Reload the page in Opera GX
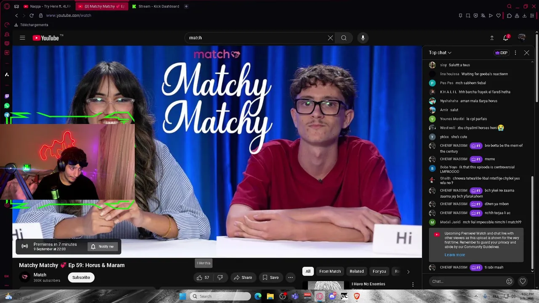This screenshot has height=303, width=539. [32, 16]
